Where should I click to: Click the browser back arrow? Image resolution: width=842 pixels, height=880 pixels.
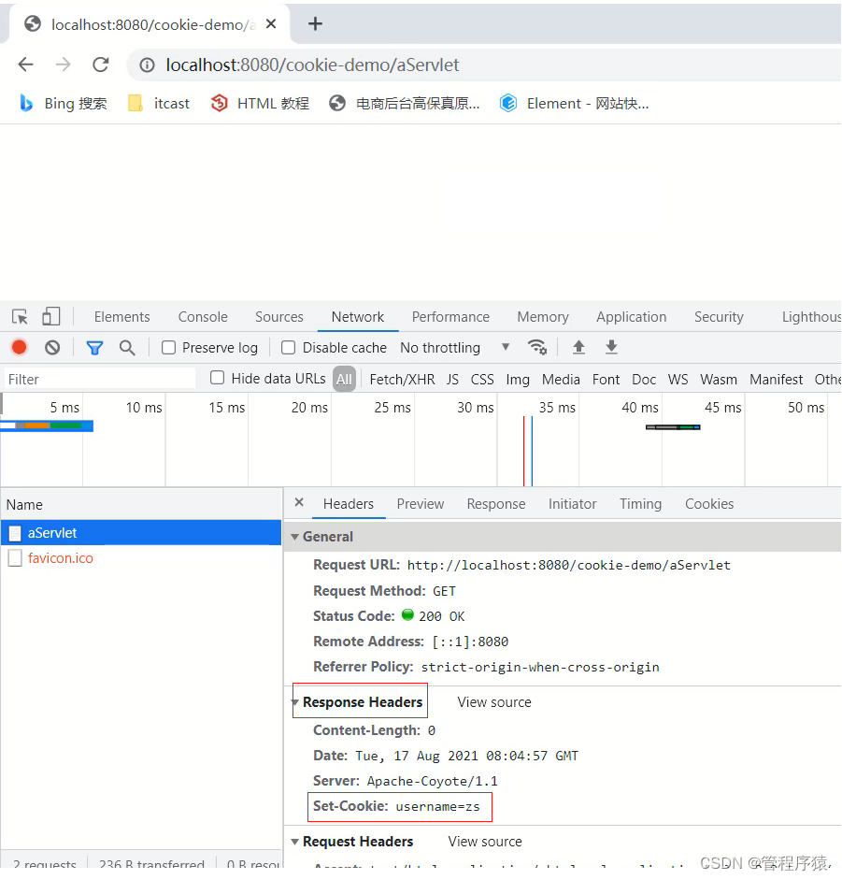pos(26,65)
